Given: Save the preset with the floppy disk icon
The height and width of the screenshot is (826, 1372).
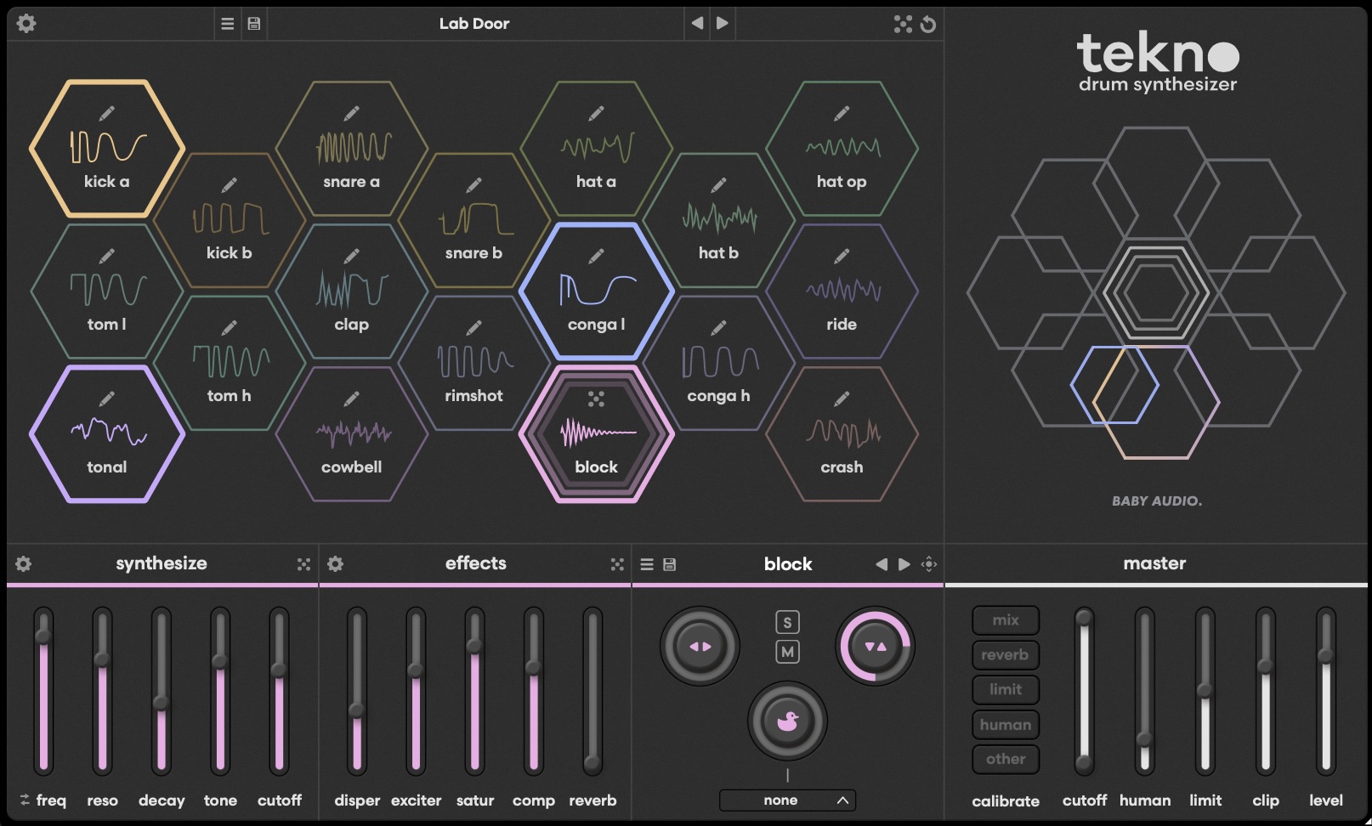Looking at the screenshot, I should [x=252, y=23].
